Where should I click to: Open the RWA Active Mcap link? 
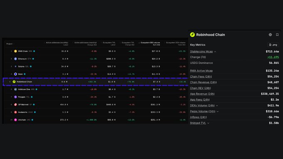tap(201, 71)
